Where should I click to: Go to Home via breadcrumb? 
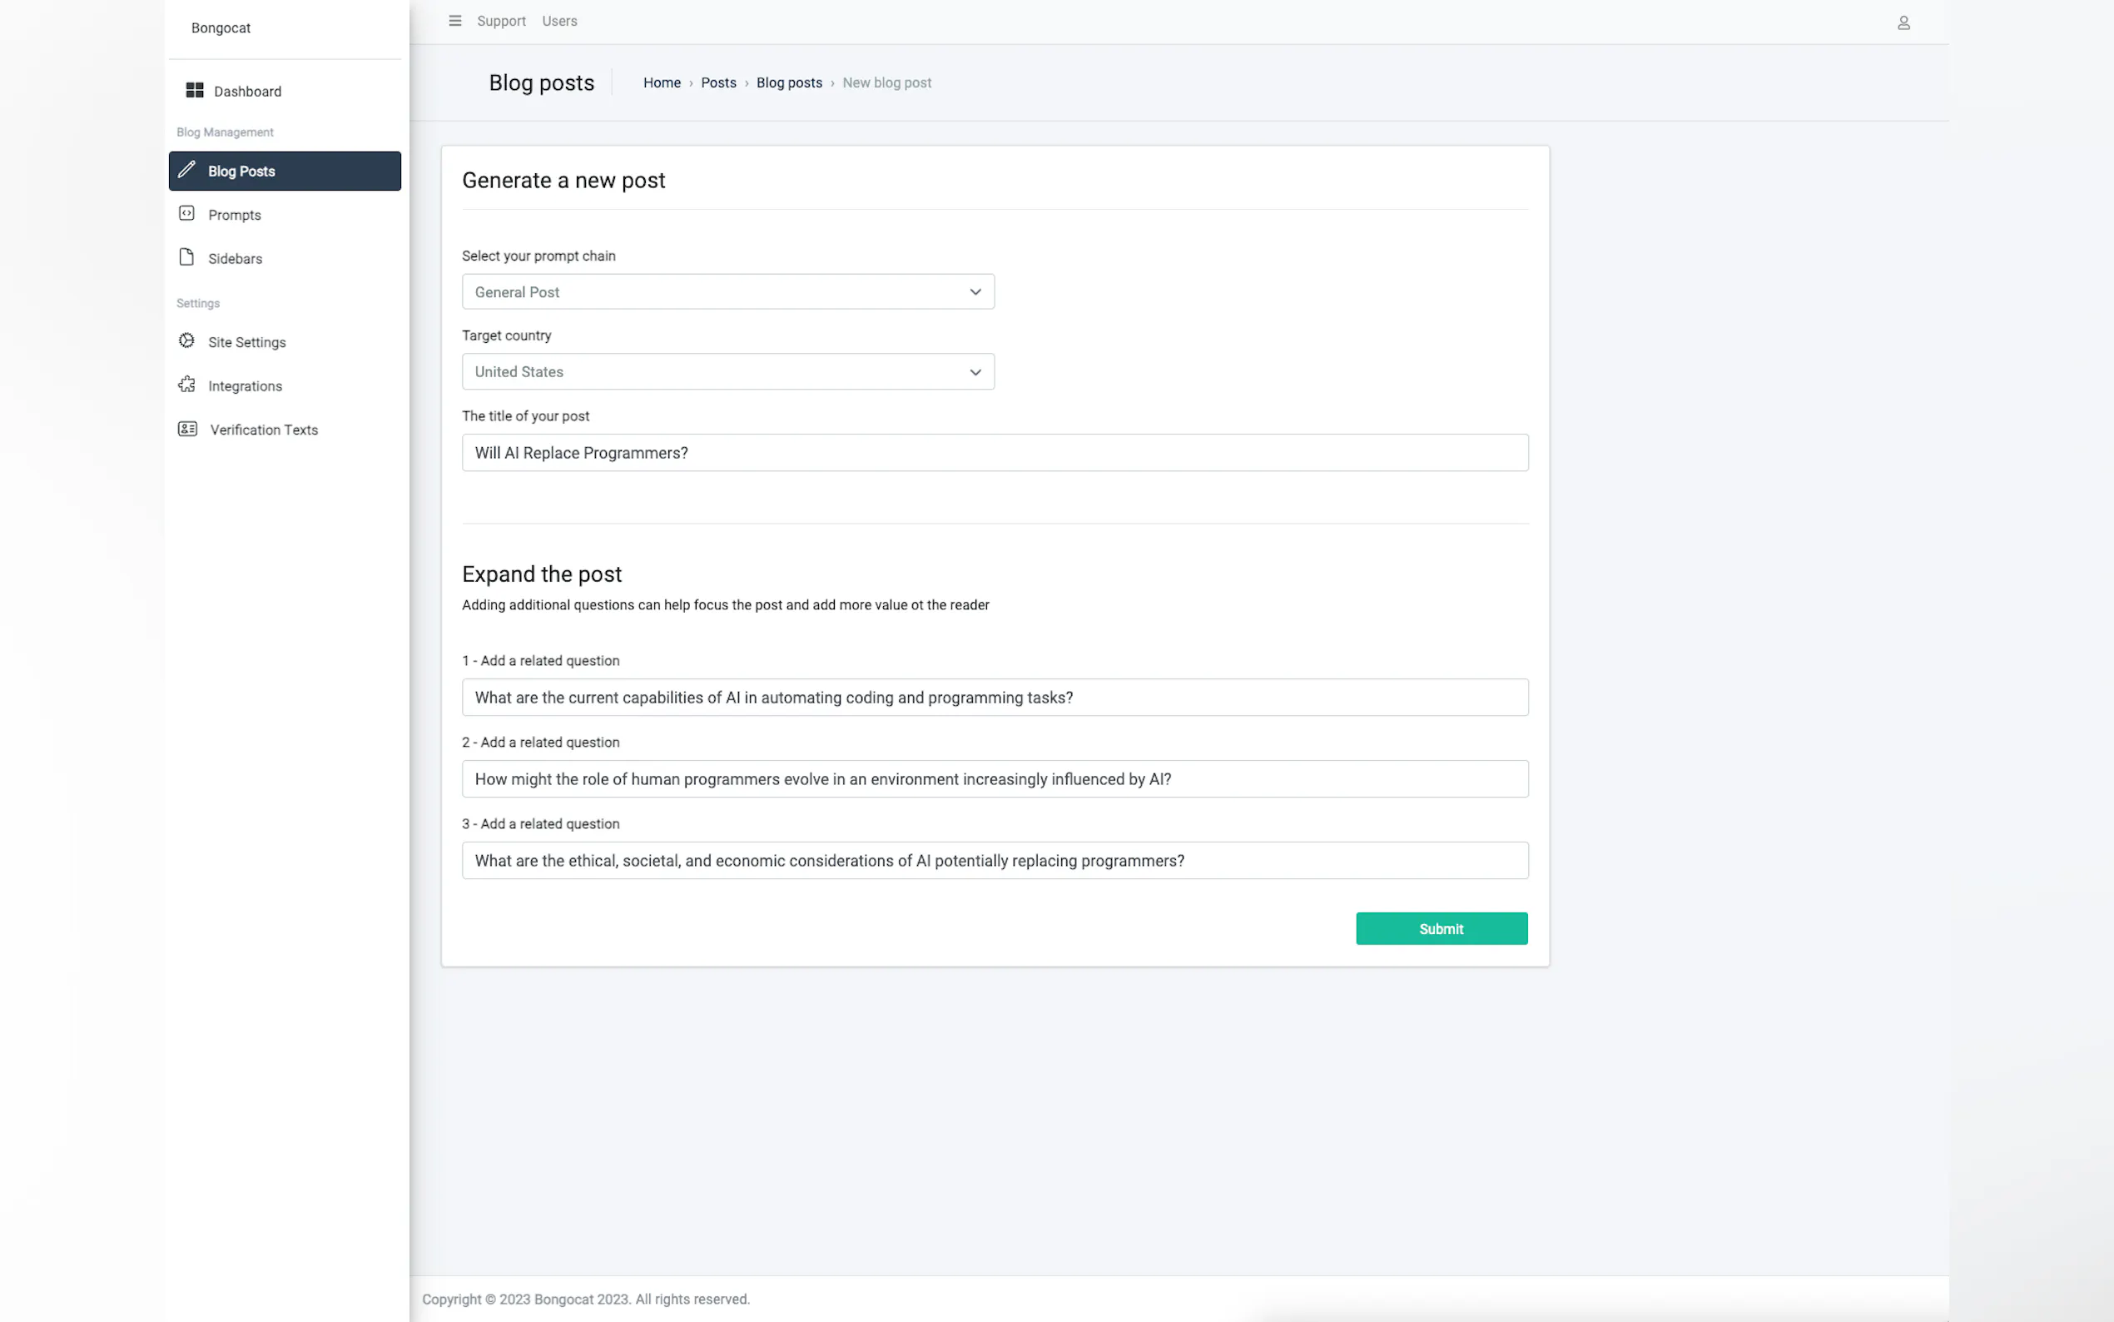coord(662,83)
